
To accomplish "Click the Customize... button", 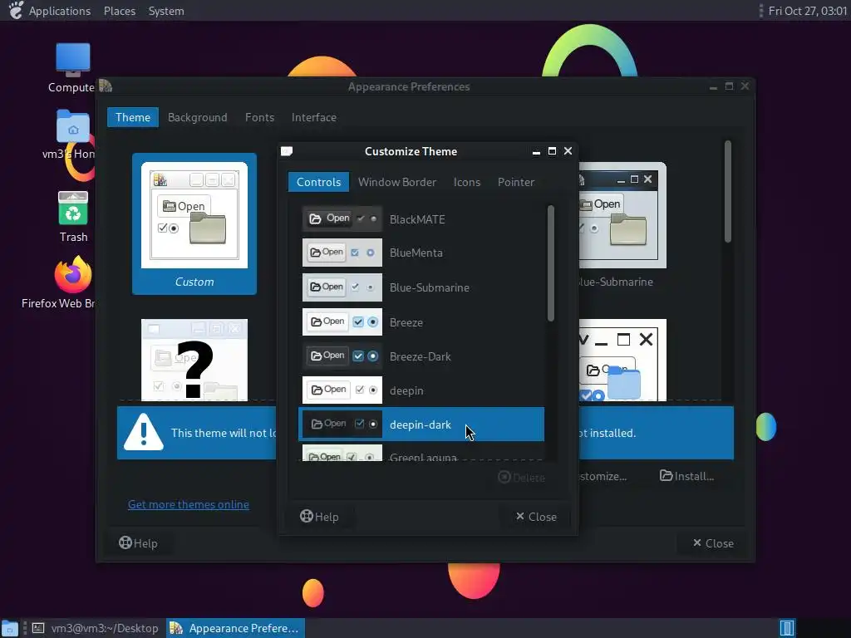I will click(x=603, y=476).
